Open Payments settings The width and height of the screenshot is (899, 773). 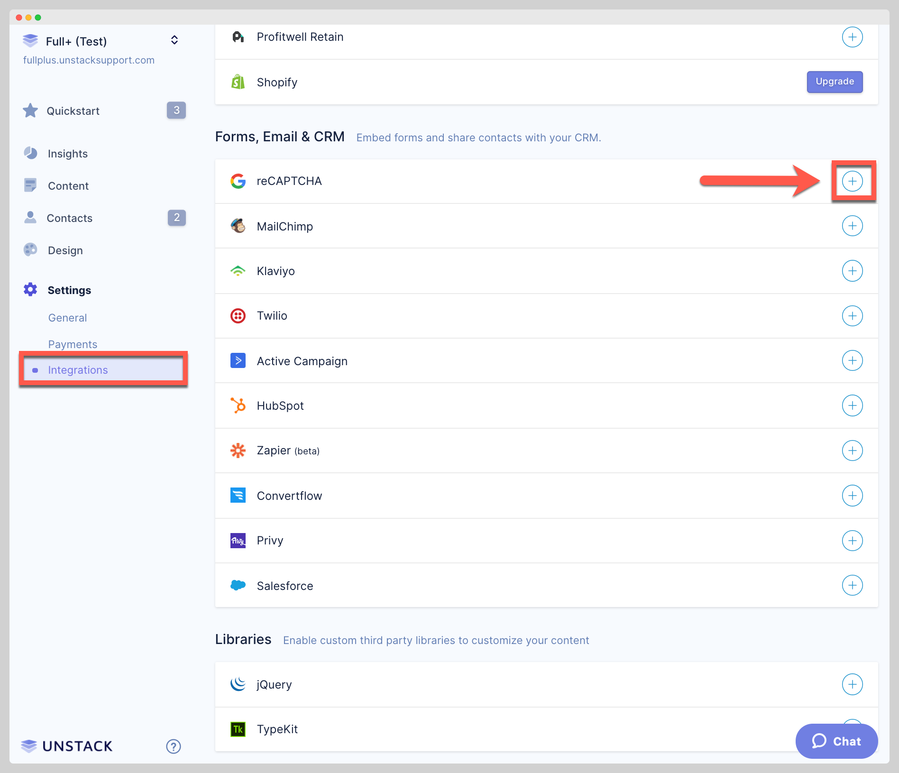coord(73,344)
